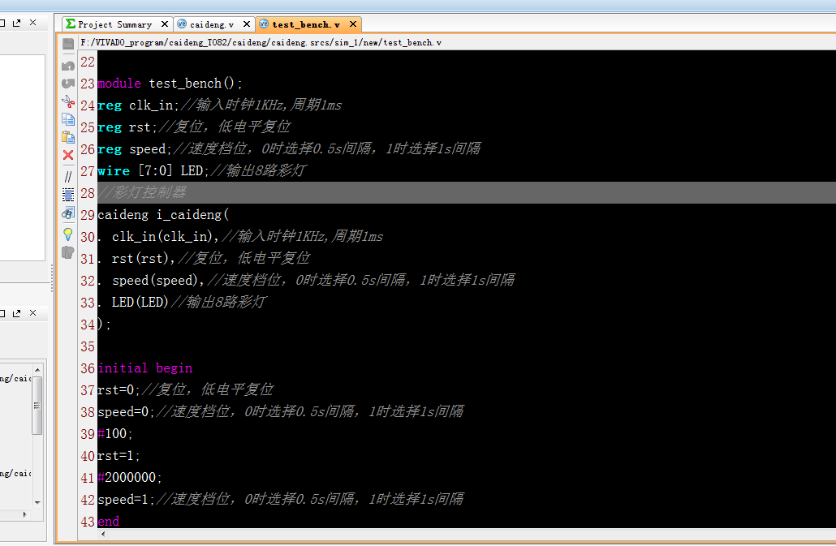The height and width of the screenshot is (546, 836).
Task: Click line number 23 in the gutter
Action: [x=88, y=84]
